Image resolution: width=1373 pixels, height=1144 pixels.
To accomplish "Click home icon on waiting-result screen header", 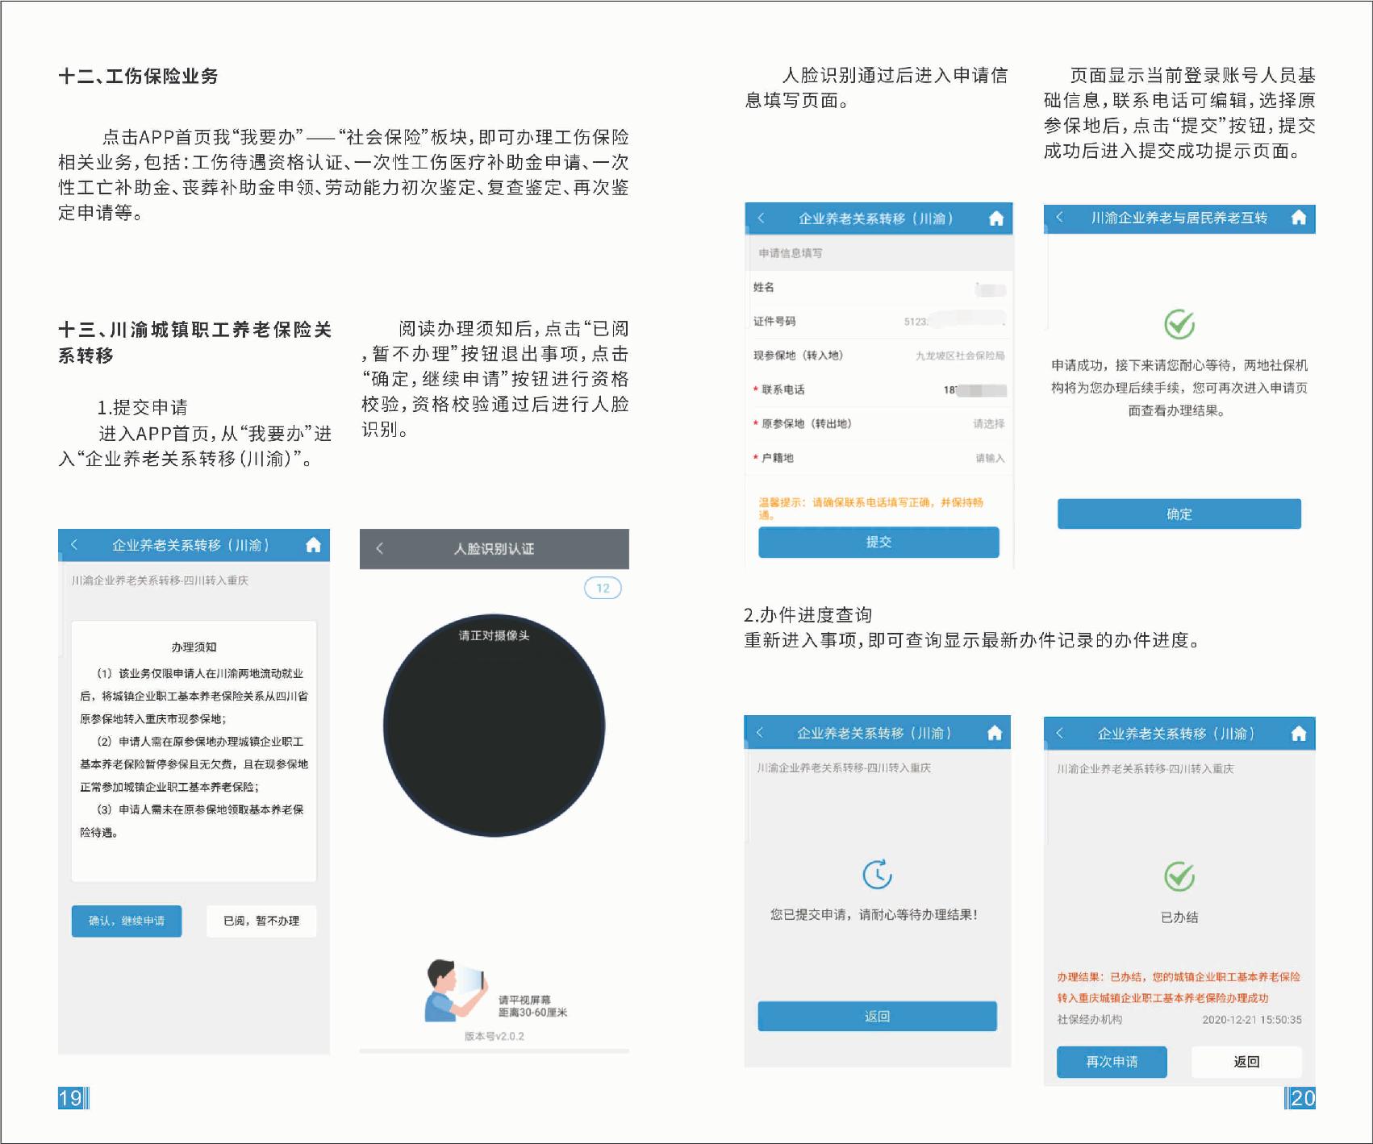I will pos(994,733).
